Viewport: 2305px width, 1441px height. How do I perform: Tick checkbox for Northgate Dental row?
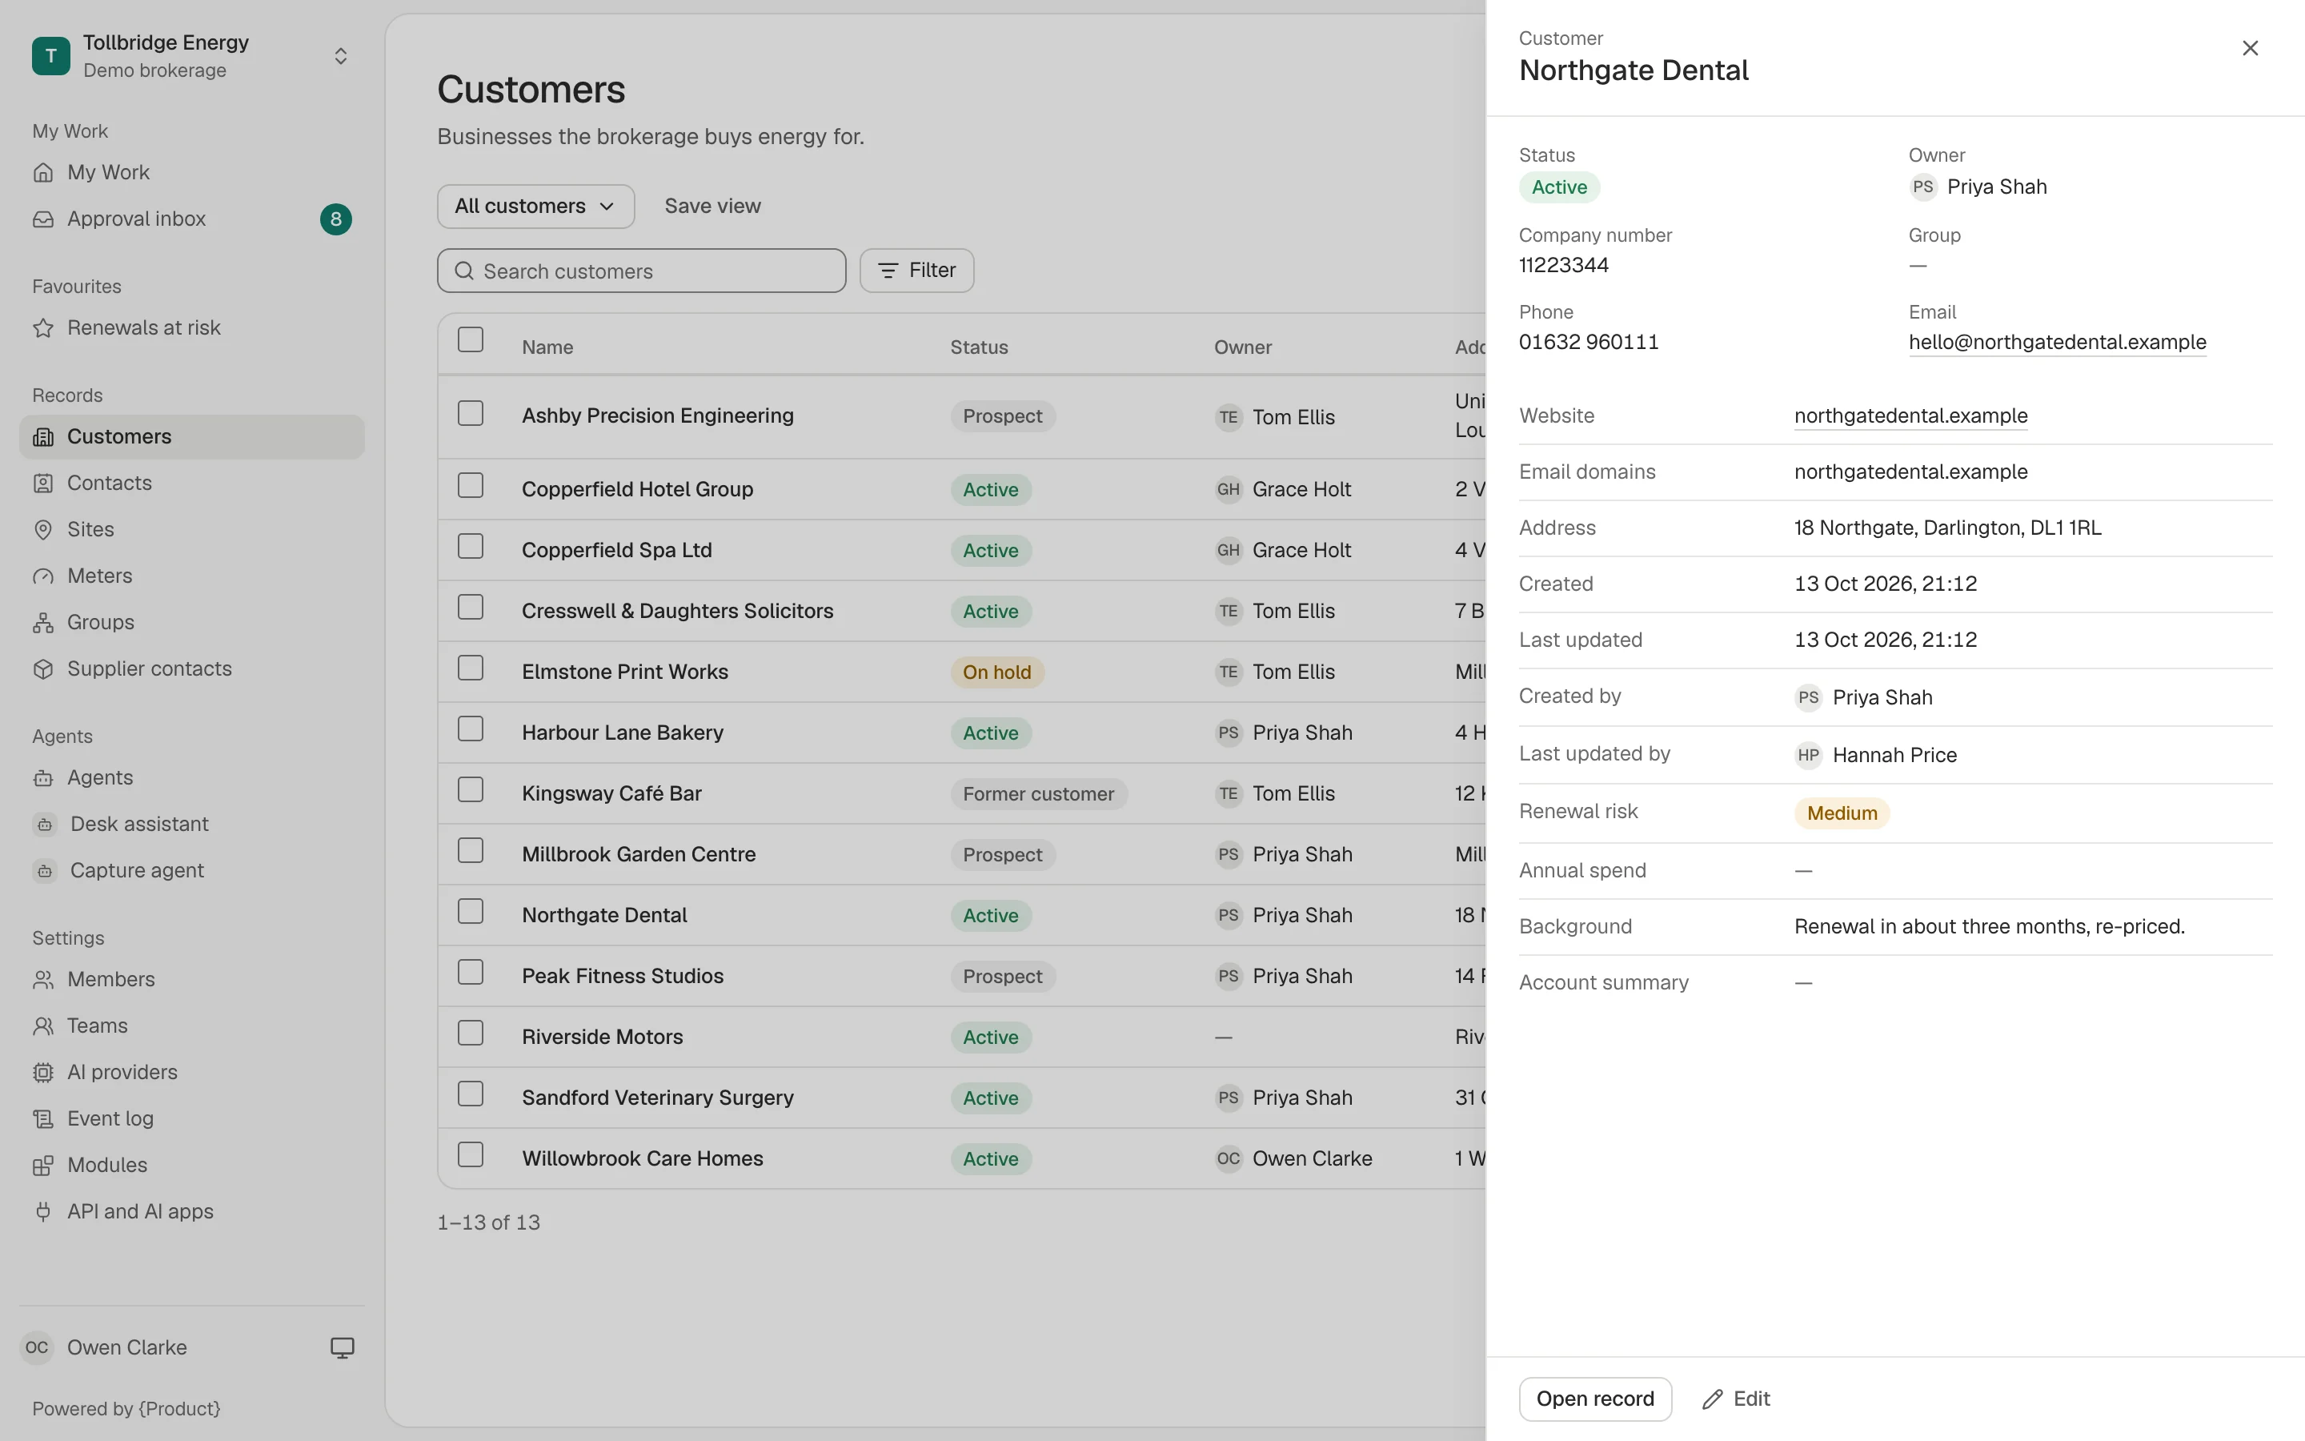(471, 911)
